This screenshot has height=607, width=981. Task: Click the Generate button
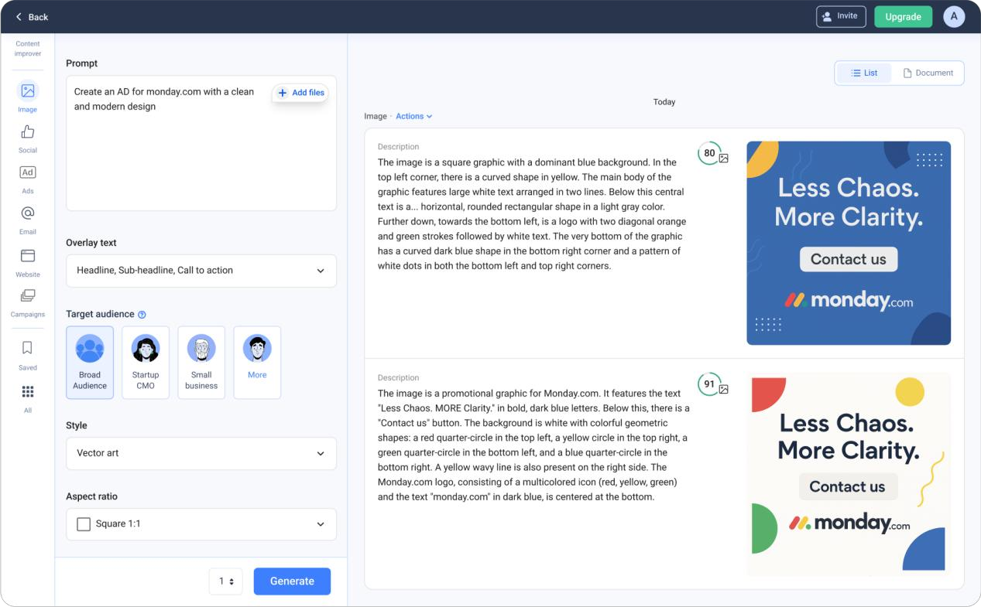click(292, 581)
